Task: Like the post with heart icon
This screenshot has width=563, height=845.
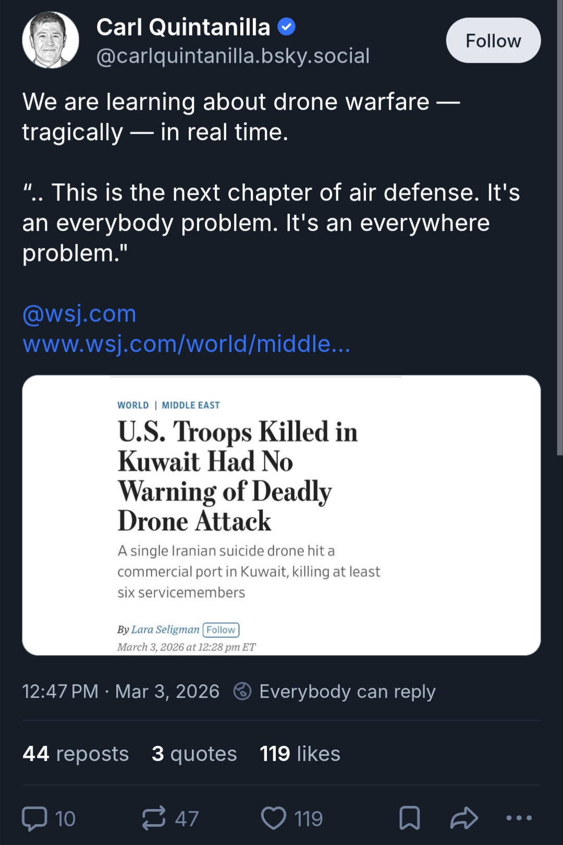Action: (x=274, y=818)
